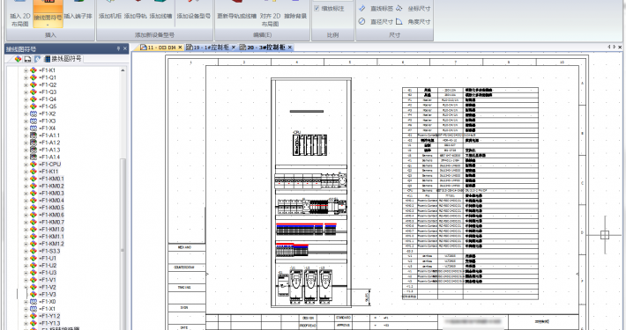The height and width of the screenshot is (330, 626).
Task: Expand the =F1-CPU tree node
Action: pos(26,165)
